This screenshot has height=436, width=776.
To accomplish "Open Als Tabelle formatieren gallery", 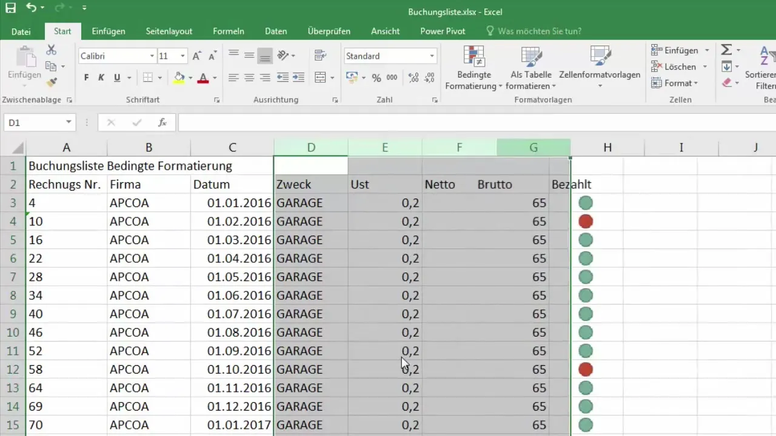I will [531, 68].
